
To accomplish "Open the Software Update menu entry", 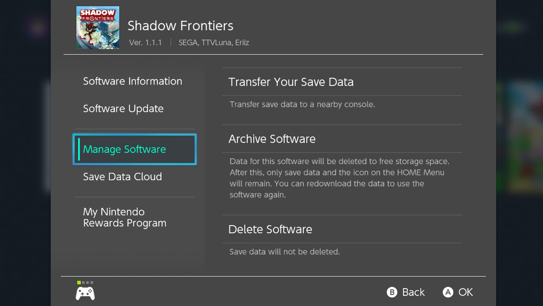I will pyautogui.click(x=123, y=108).
